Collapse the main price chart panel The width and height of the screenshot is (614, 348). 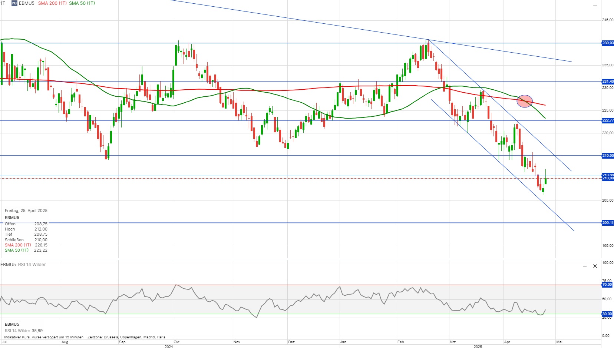pyautogui.click(x=595, y=6)
